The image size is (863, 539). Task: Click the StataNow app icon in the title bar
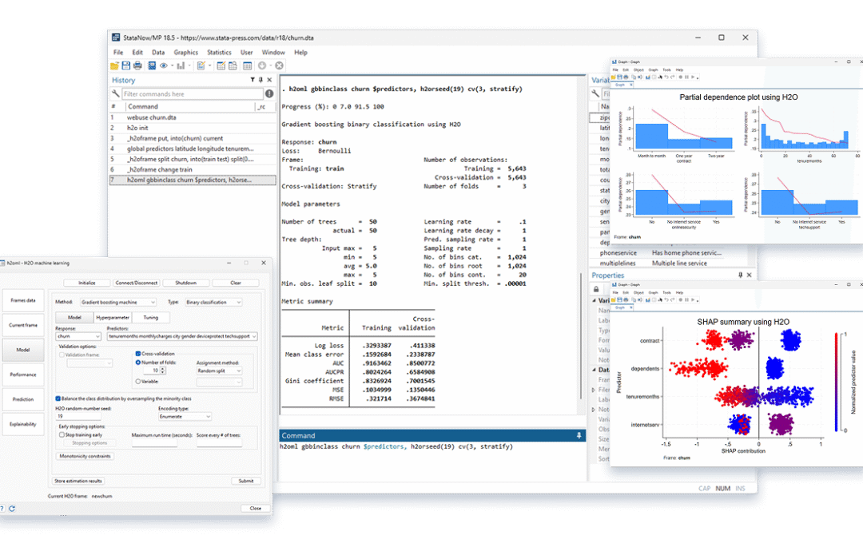(x=116, y=38)
